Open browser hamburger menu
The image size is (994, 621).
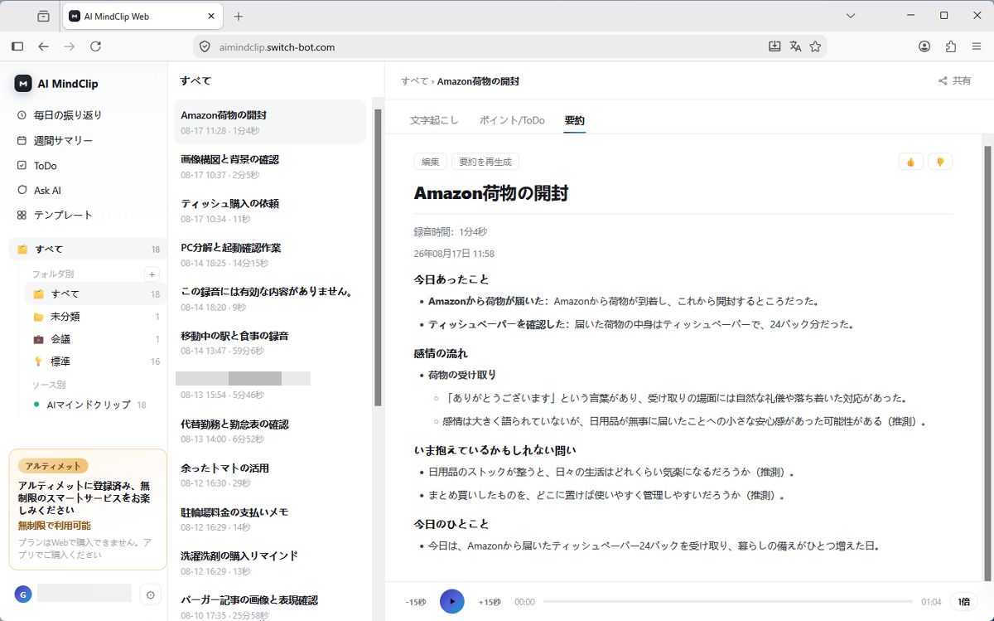pos(976,46)
